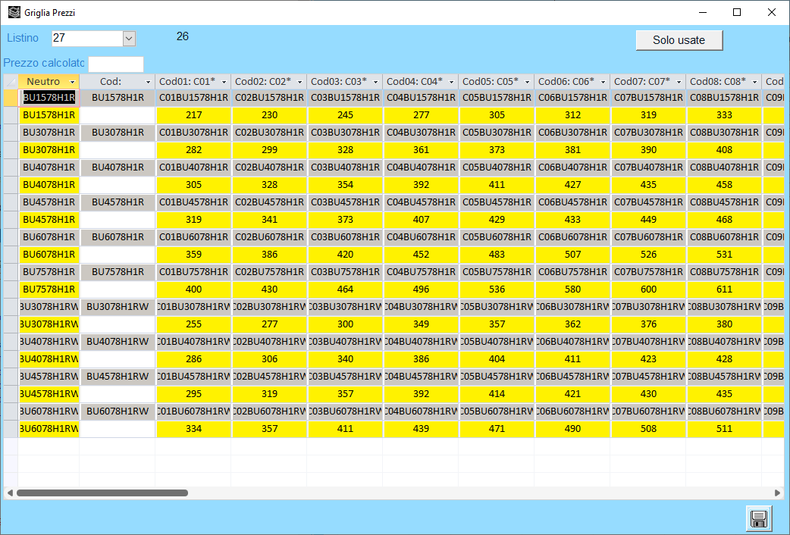This screenshot has height=535, width=790.
Task: Click price cell 408
Action: click(724, 149)
